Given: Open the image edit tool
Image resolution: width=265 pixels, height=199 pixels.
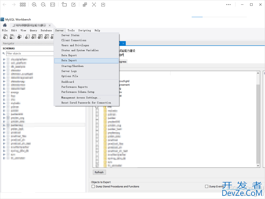Looking at the screenshot, I should click(73, 5).
